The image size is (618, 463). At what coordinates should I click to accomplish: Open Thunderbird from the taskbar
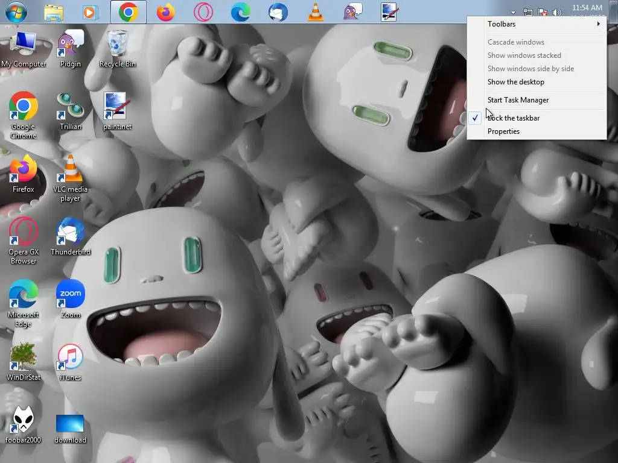[278, 12]
